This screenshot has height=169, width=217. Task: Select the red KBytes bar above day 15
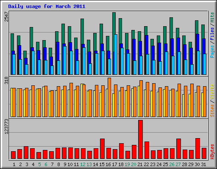[x=102, y=149]
